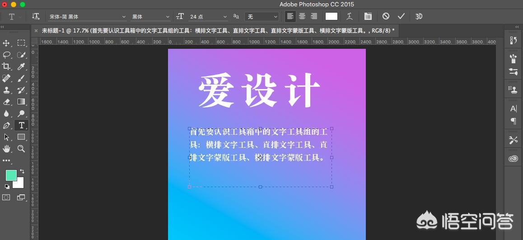The width and height of the screenshot is (523, 240).
Task: Select the Brush tool
Action: tap(21, 78)
